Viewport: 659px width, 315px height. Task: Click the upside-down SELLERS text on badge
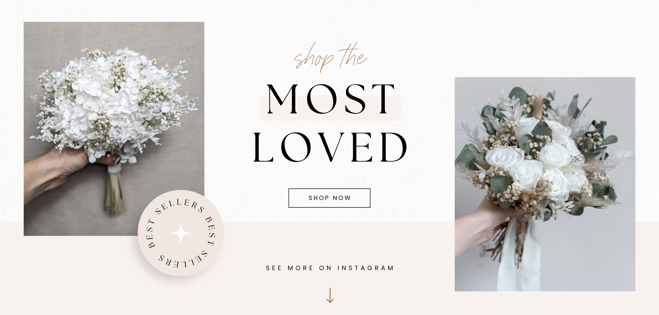[x=183, y=260]
